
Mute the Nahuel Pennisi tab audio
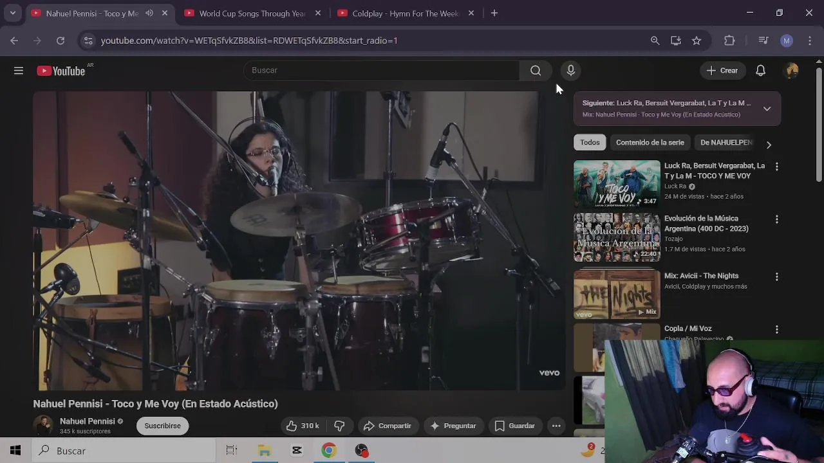(149, 13)
